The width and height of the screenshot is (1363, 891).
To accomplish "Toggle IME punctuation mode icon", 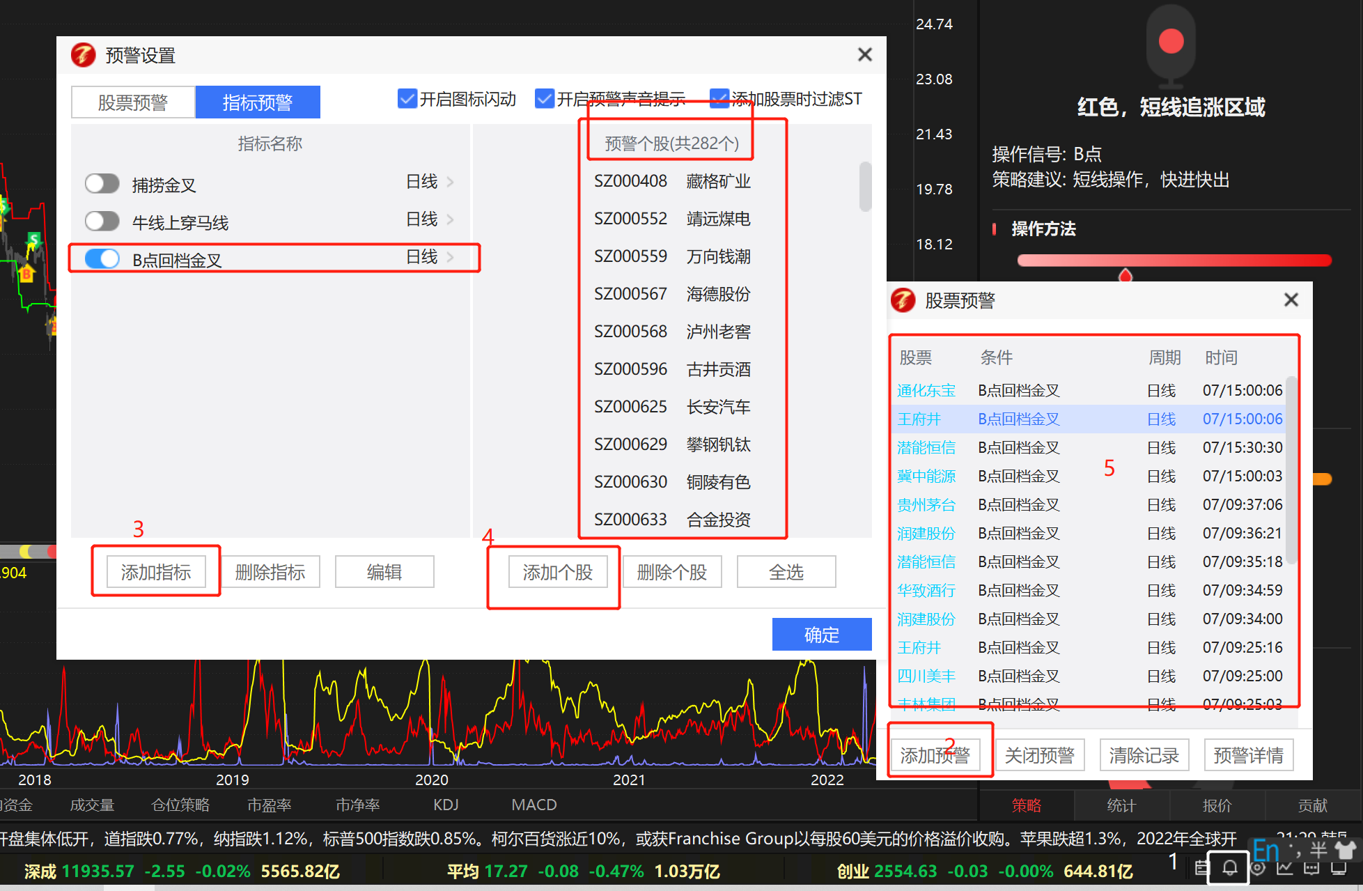I will coord(1295,851).
